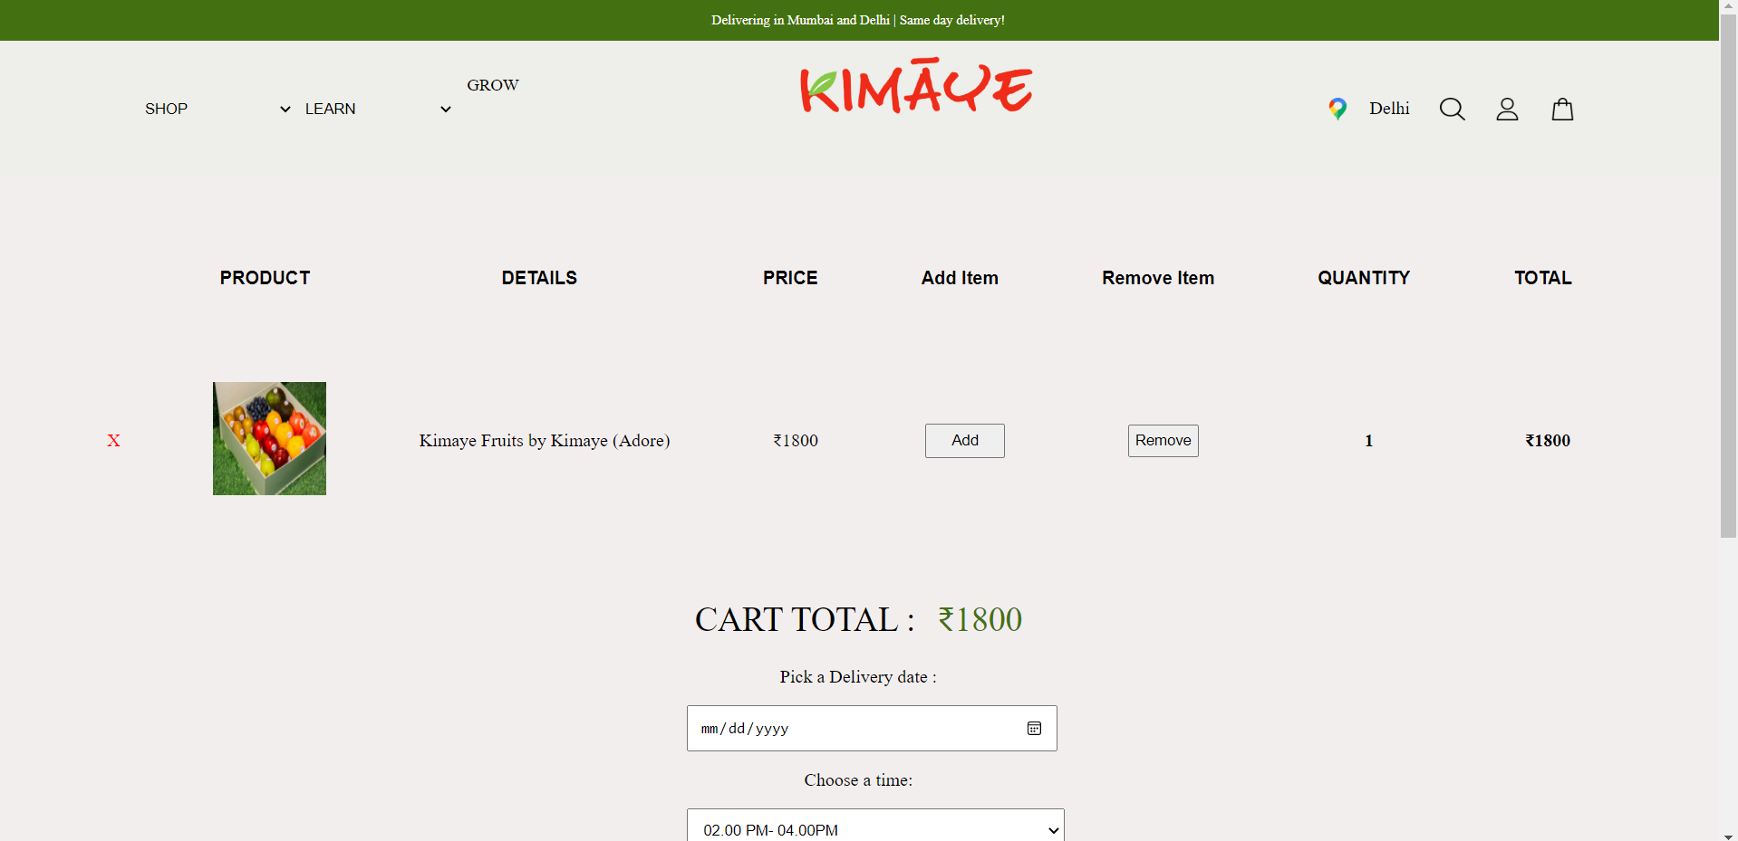Click the Kimaye logo
This screenshot has height=841, width=1738.
coord(916,87)
